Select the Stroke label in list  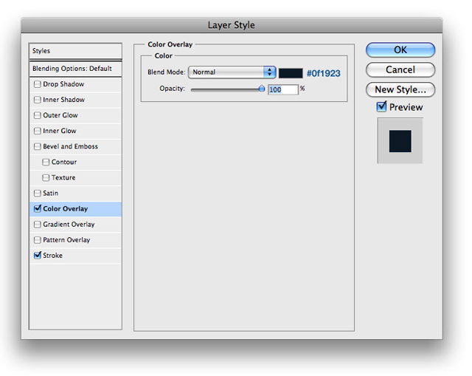tap(52, 256)
